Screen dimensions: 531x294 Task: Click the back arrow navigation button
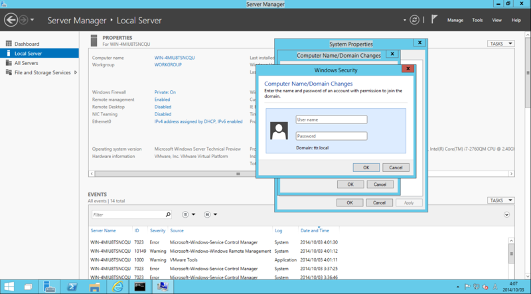[x=11, y=20]
